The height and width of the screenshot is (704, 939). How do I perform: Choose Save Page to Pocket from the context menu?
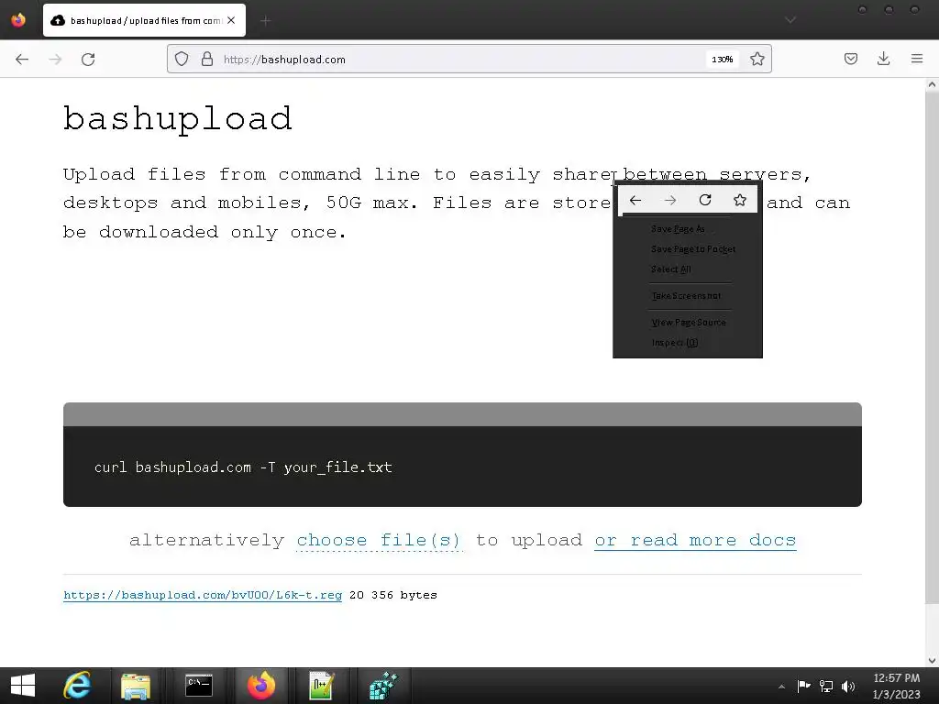(688, 249)
